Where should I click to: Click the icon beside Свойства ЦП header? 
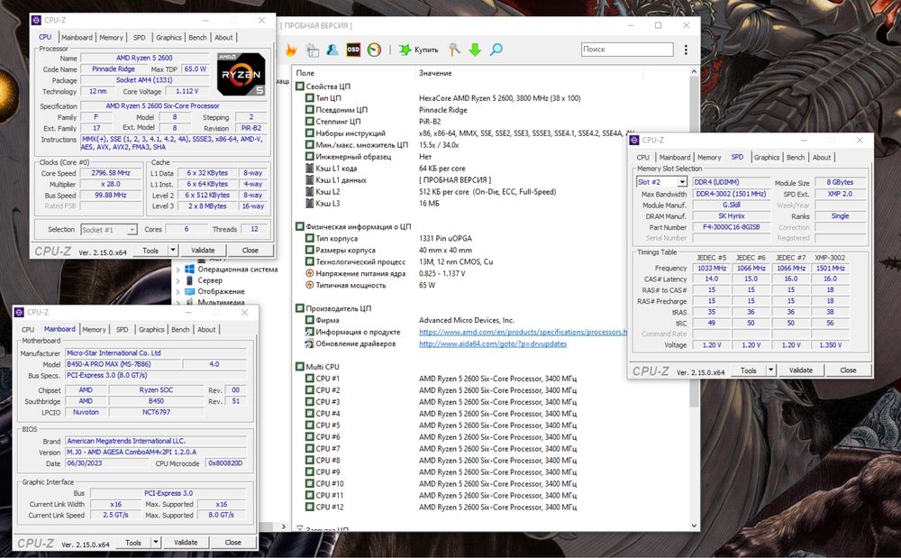coord(299,87)
